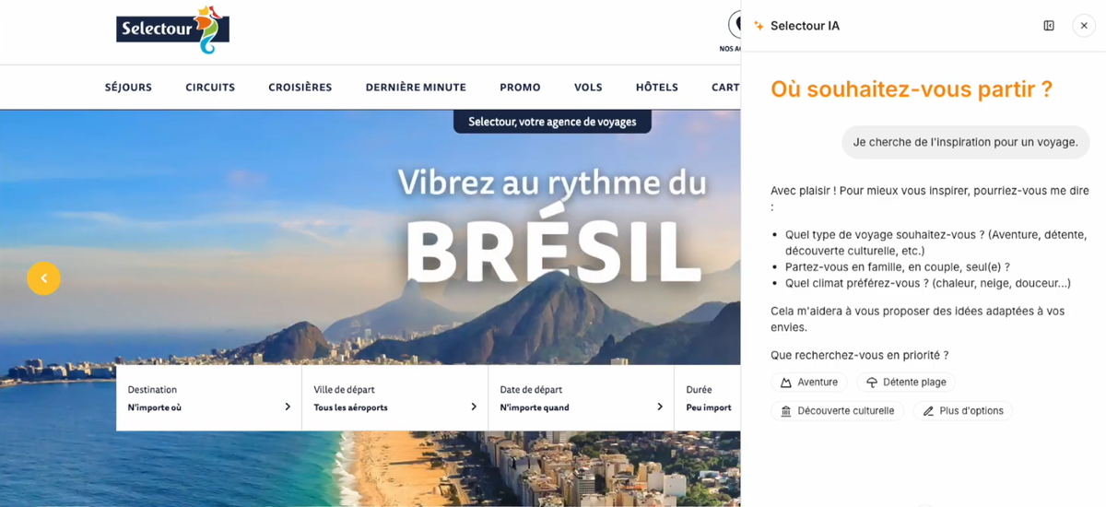
Task: Choose the Aventure suggestion chip
Action: (x=809, y=383)
